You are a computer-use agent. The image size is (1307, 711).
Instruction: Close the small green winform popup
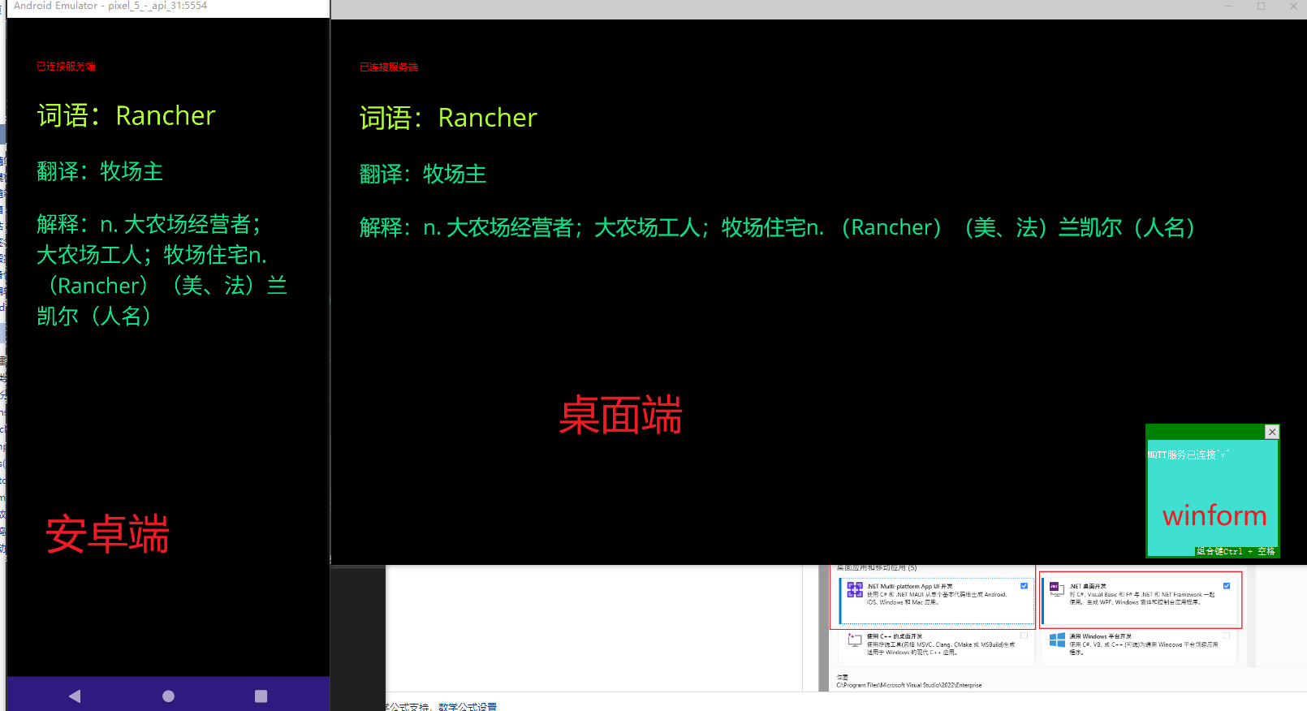(x=1272, y=432)
